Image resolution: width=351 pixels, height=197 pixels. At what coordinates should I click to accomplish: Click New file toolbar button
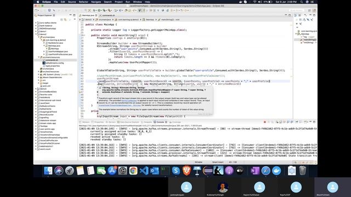pos(36,10)
